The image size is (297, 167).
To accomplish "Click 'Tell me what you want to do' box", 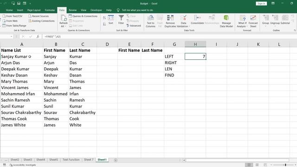I will point(137,10).
